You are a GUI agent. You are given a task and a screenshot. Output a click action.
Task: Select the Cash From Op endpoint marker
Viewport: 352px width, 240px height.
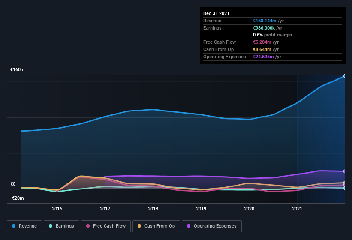click(x=344, y=183)
